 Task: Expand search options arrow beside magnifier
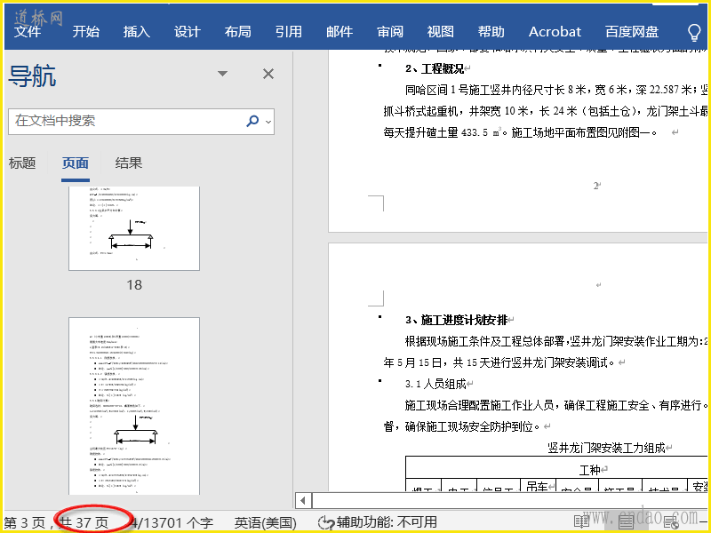click(x=268, y=122)
